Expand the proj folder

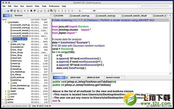coord(9,83)
